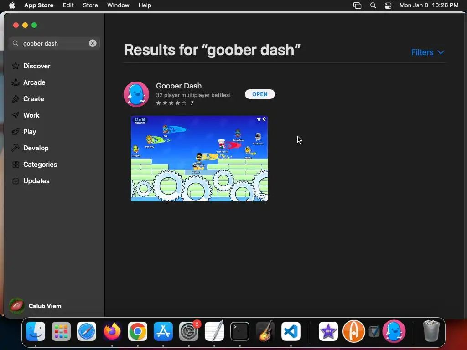Viewport: 467px width, 350px height.
Task: Open the Apple menu
Action: point(12,5)
